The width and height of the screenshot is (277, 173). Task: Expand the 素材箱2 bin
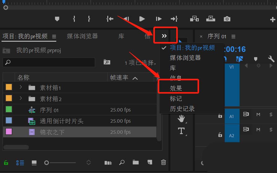click(21, 98)
